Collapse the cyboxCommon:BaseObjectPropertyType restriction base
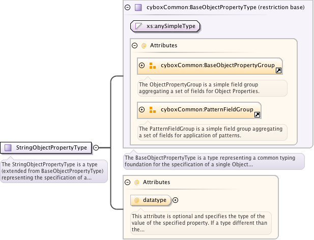 tap(127, 8)
